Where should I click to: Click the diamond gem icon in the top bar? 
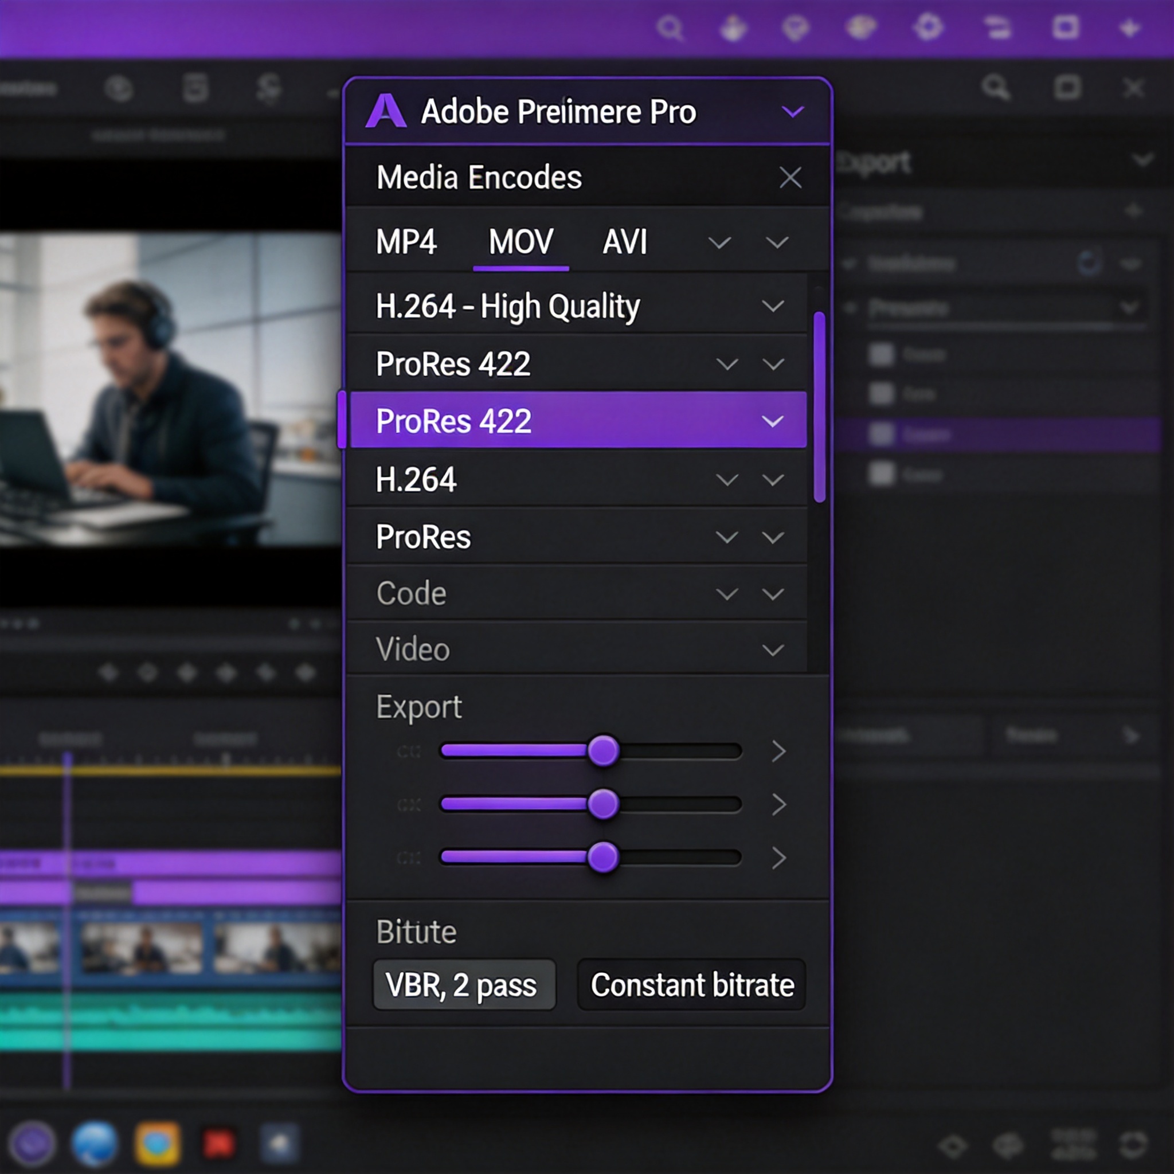[796, 28]
